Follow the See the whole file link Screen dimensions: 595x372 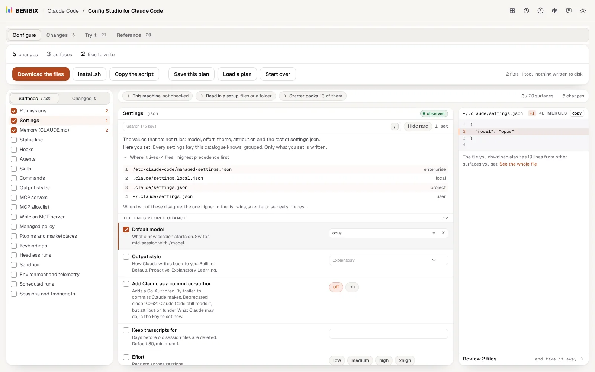518,164
